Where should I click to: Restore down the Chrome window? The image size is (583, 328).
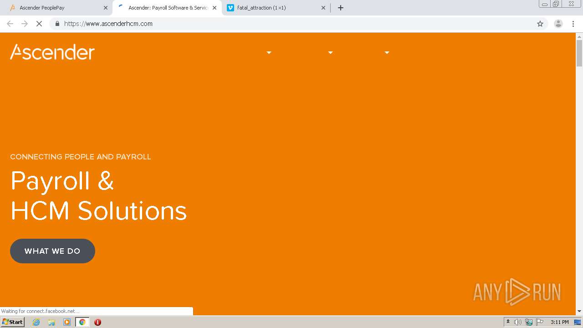click(x=556, y=4)
